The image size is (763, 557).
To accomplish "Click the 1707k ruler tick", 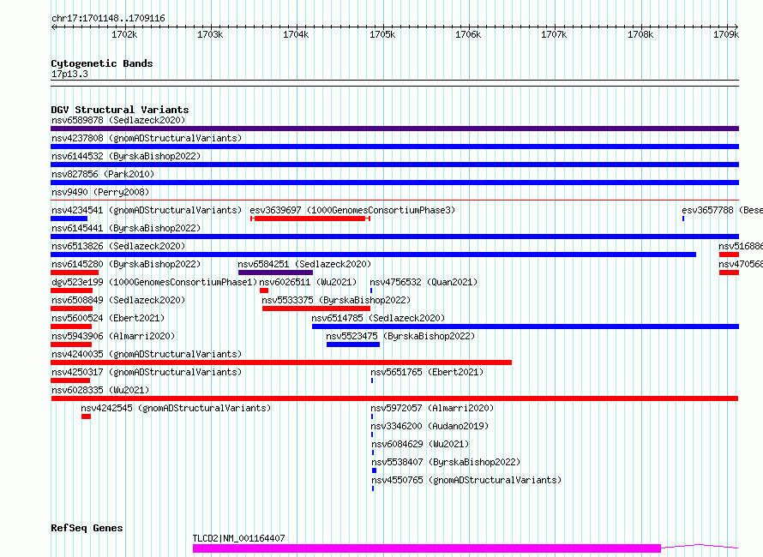I will 554,34.
